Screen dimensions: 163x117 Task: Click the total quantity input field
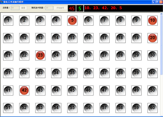15,8
